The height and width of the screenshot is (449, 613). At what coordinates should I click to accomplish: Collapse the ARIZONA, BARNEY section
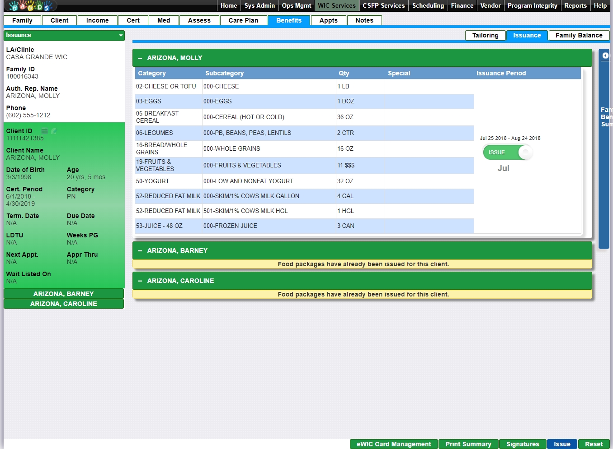140,251
